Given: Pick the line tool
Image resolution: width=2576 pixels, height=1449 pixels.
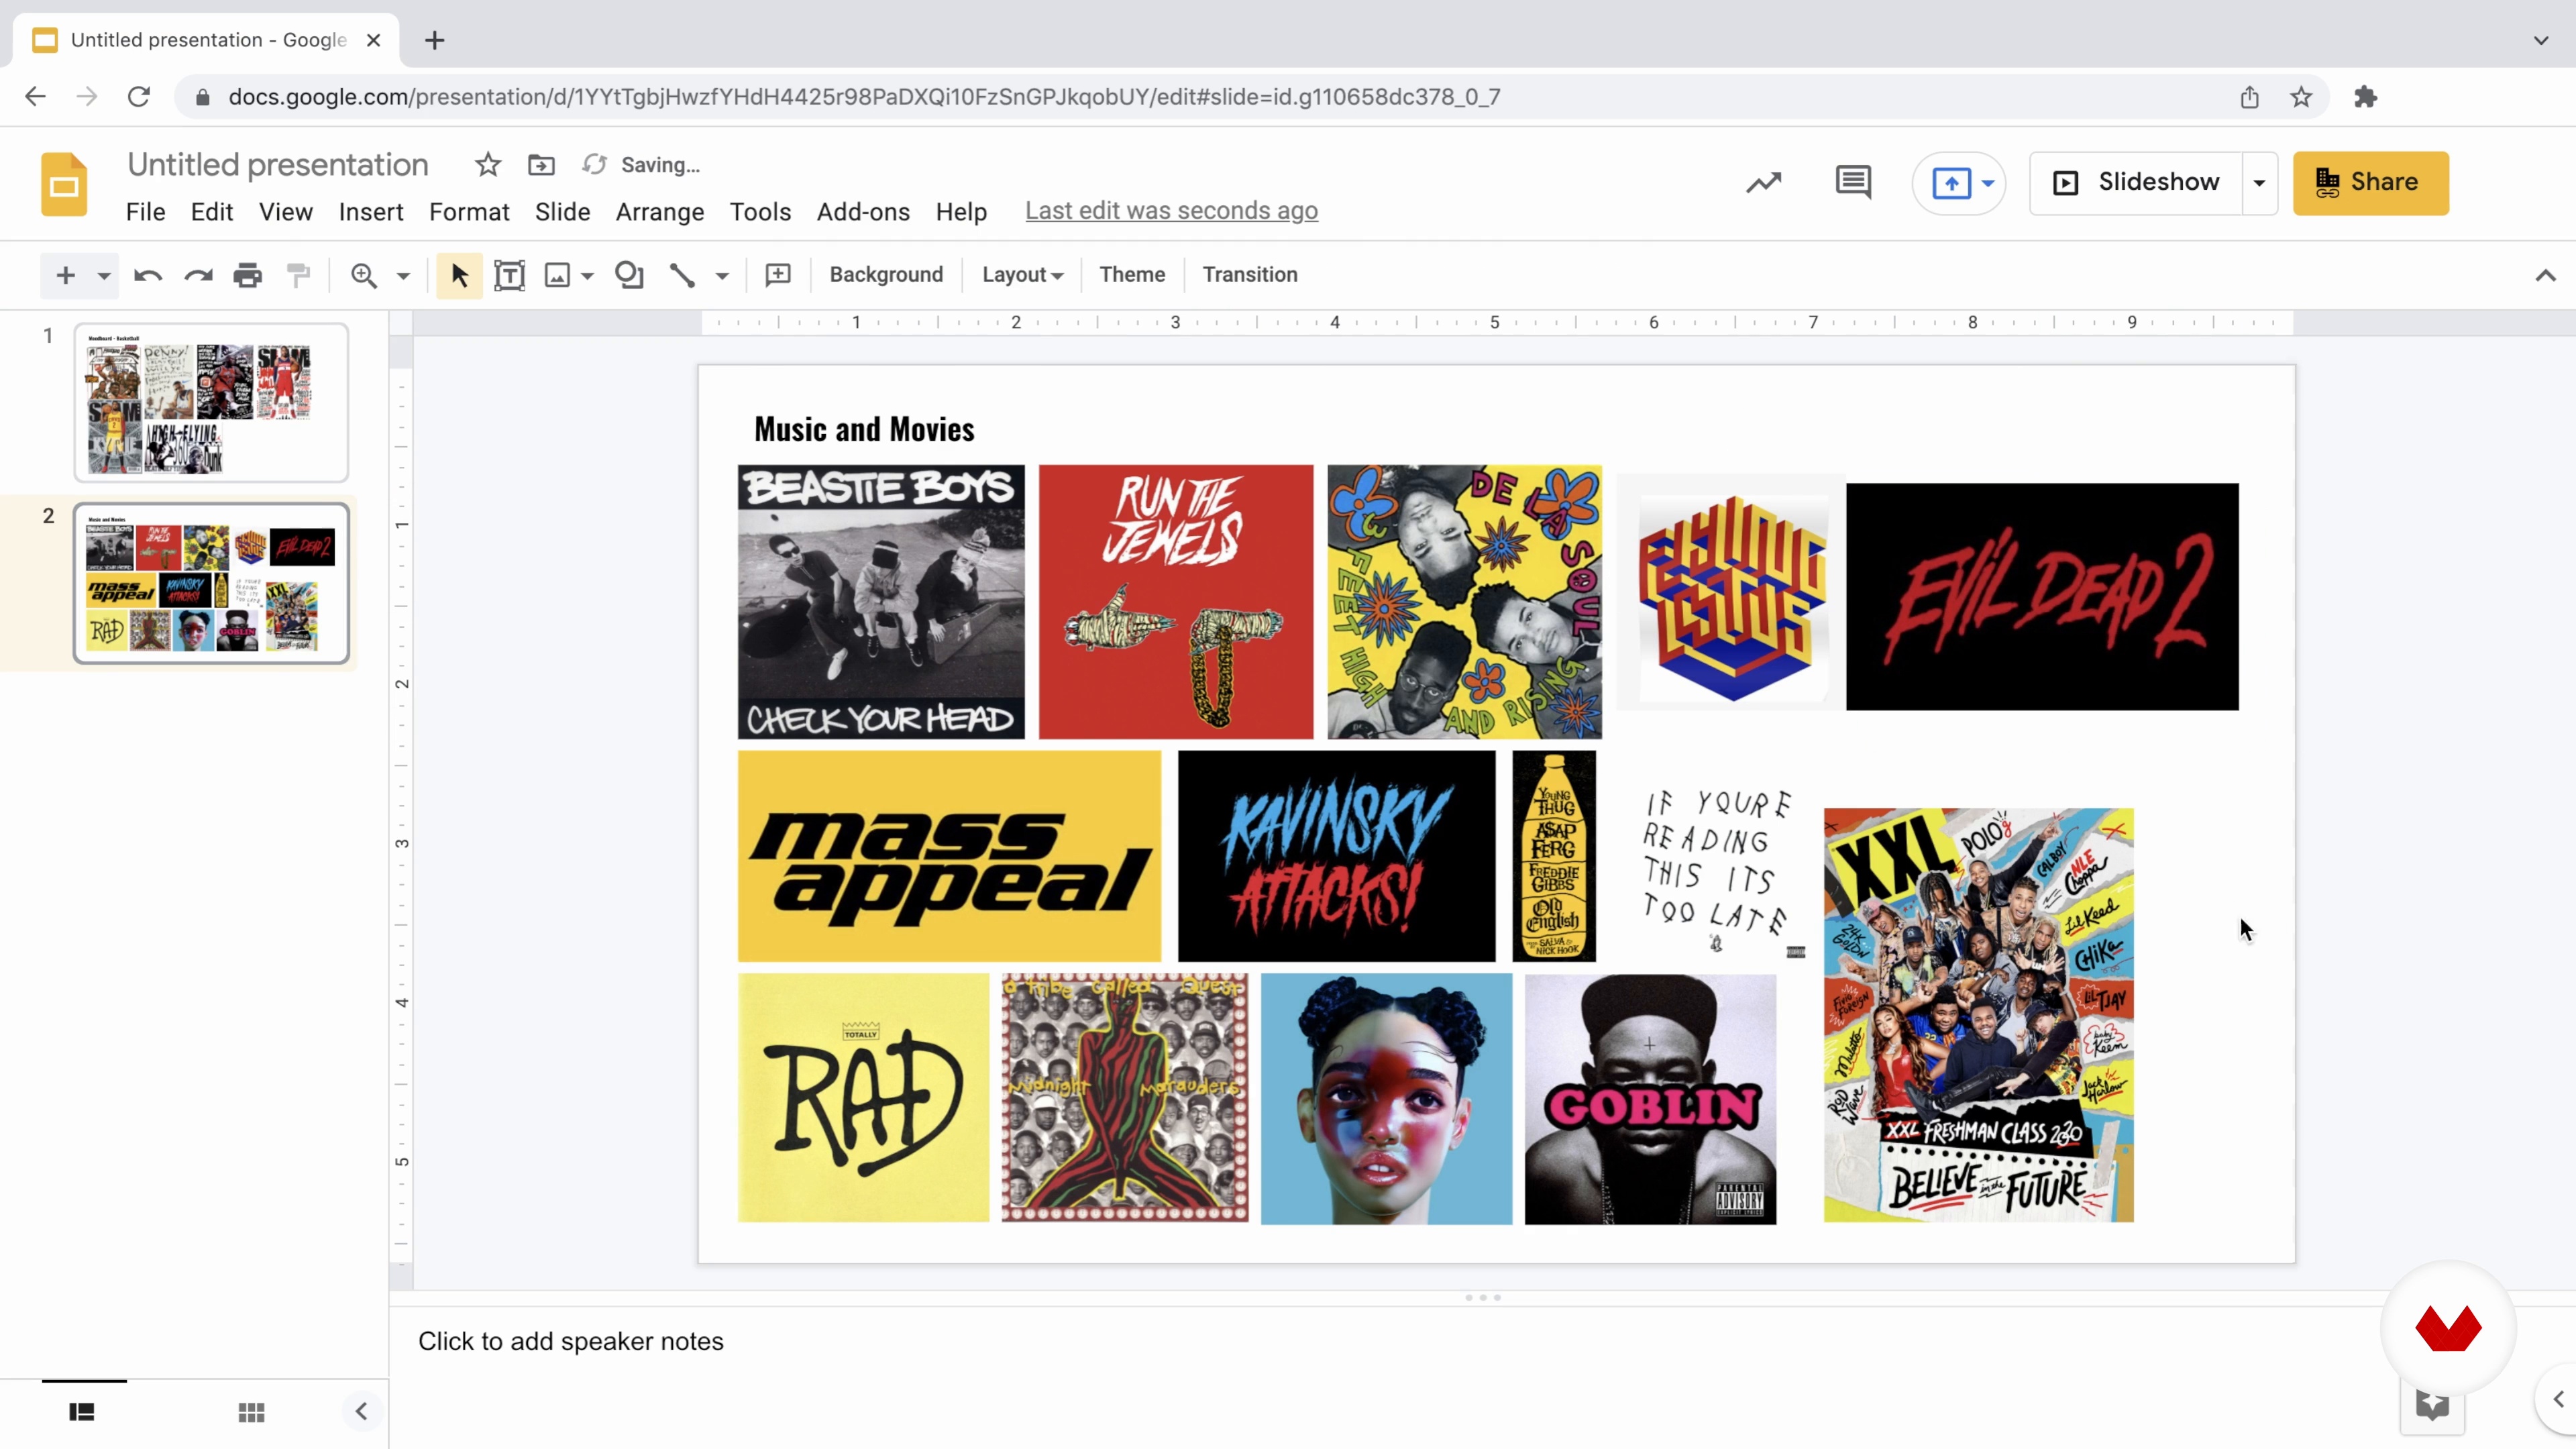Looking at the screenshot, I should coord(682,275).
